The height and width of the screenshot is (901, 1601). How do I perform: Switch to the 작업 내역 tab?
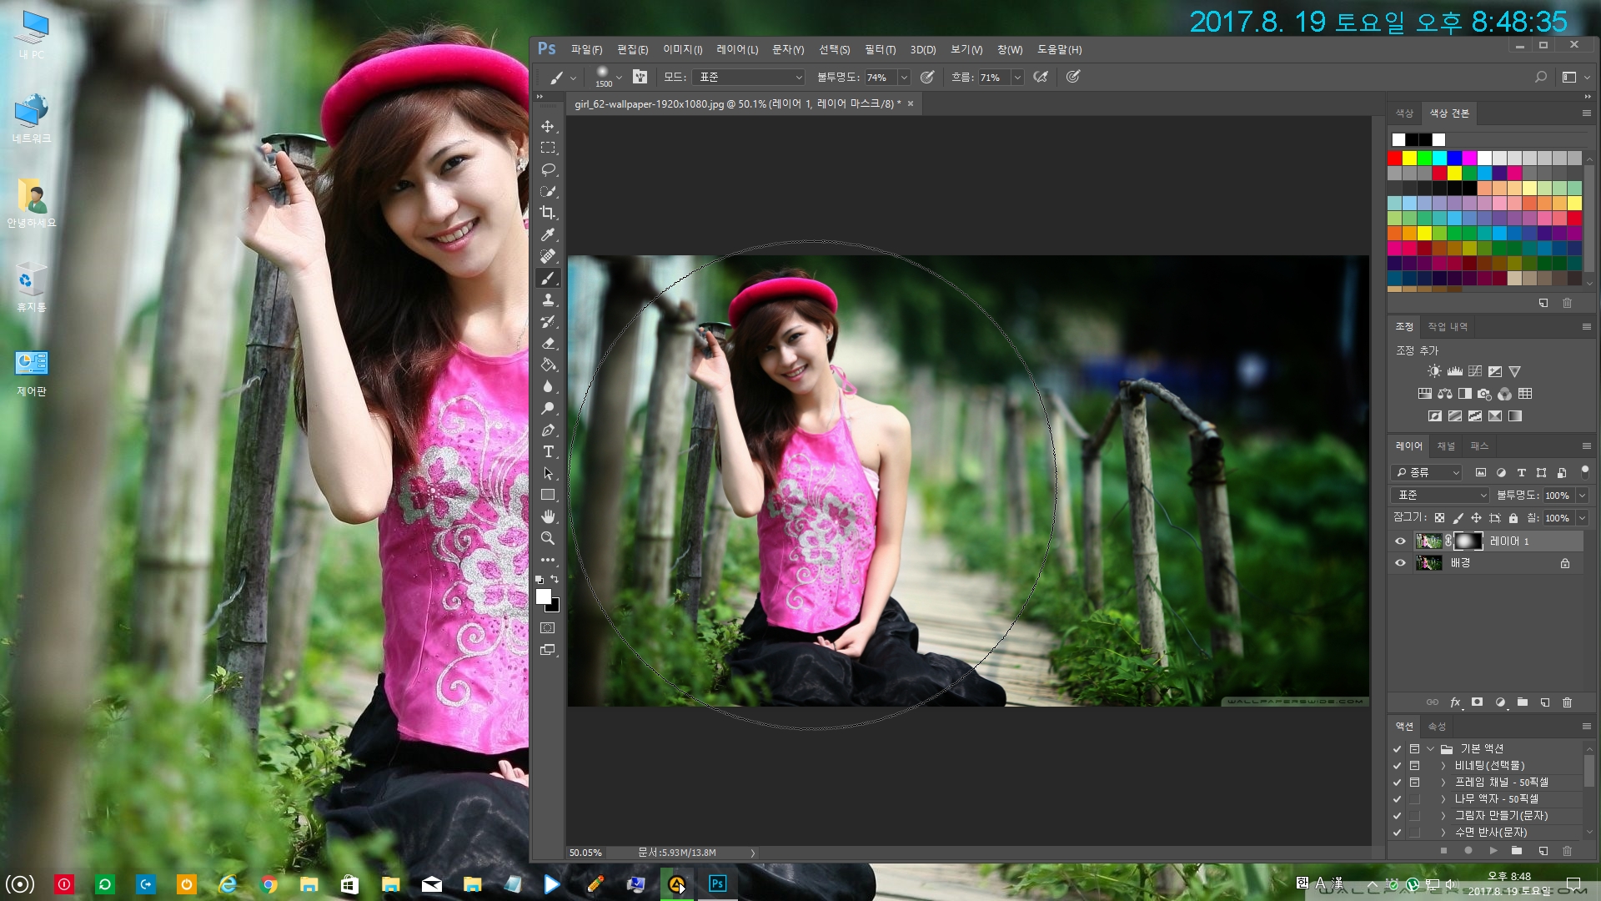pyautogui.click(x=1448, y=327)
